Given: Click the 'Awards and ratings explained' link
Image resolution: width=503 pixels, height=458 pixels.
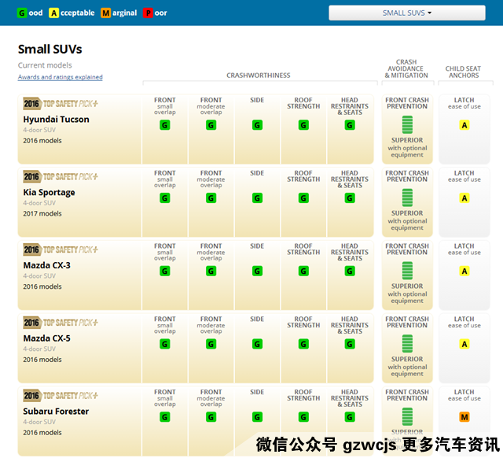Looking at the screenshot, I should pyautogui.click(x=60, y=77).
